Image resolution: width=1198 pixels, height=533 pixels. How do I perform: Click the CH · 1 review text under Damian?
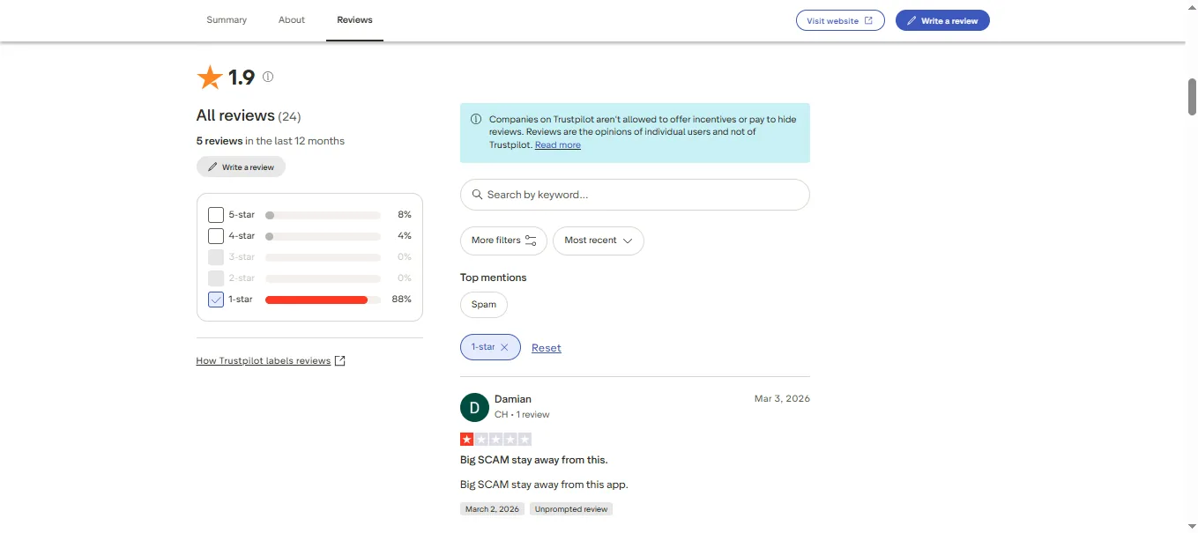tap(522, 415)
